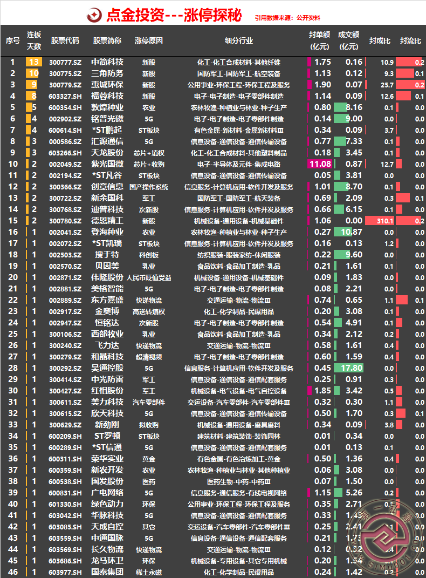Click the 点金投资 logo icon in the title

click(95, 15)
